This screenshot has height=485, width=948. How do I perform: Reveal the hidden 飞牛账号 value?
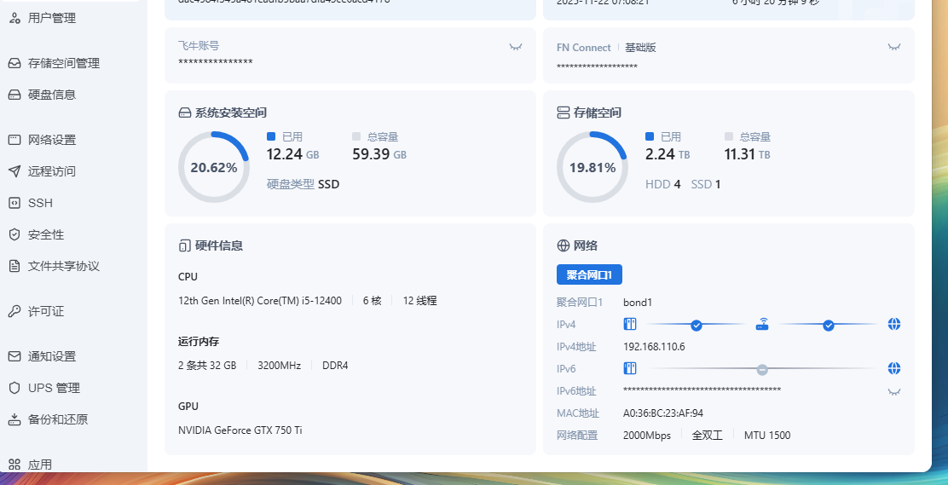(x=515, y=47)
